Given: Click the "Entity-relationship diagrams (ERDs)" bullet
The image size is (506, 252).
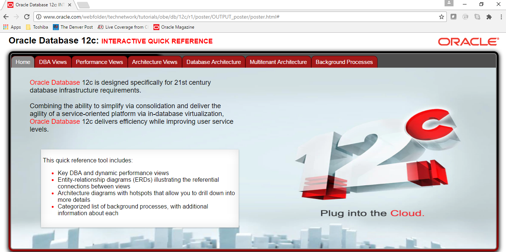Looking at the screenshot, I should click(139, 183).
